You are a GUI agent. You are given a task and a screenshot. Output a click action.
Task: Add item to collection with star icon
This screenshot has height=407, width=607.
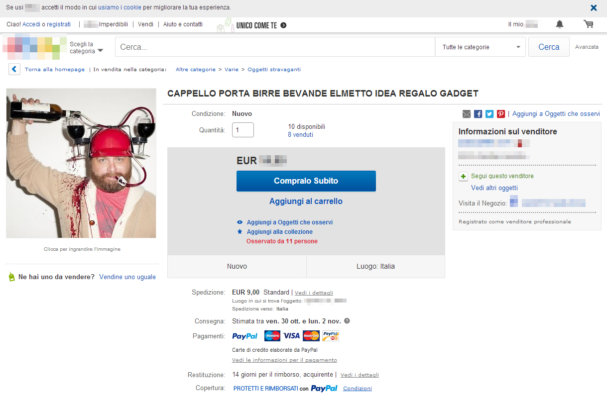[240, 232]
